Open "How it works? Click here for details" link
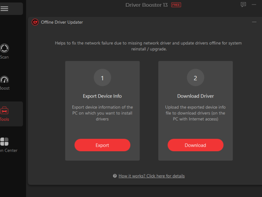Viewport: 262px width, 197px height. pos(152,176)
